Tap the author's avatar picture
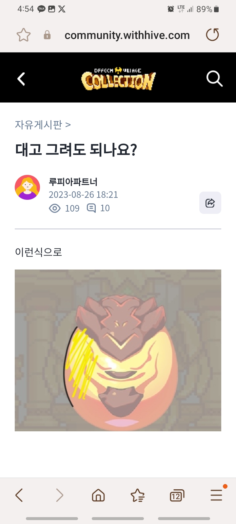 point(28,187)
